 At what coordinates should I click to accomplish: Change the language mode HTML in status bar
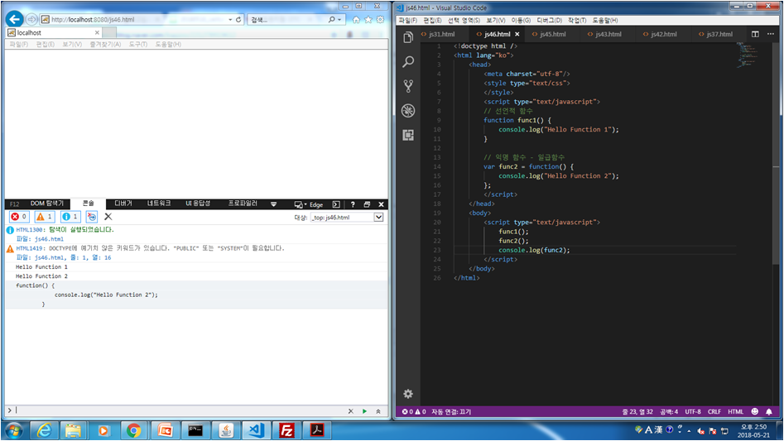(x=735, y=411)
